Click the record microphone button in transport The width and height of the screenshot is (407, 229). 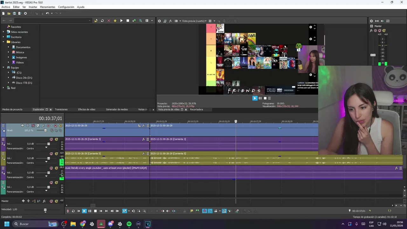click(67, 211)
